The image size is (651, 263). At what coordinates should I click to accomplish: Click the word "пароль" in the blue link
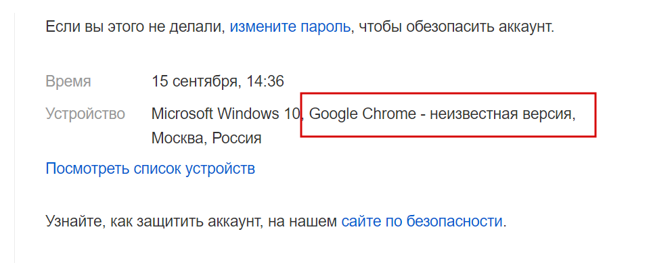[x=325, y=28]
